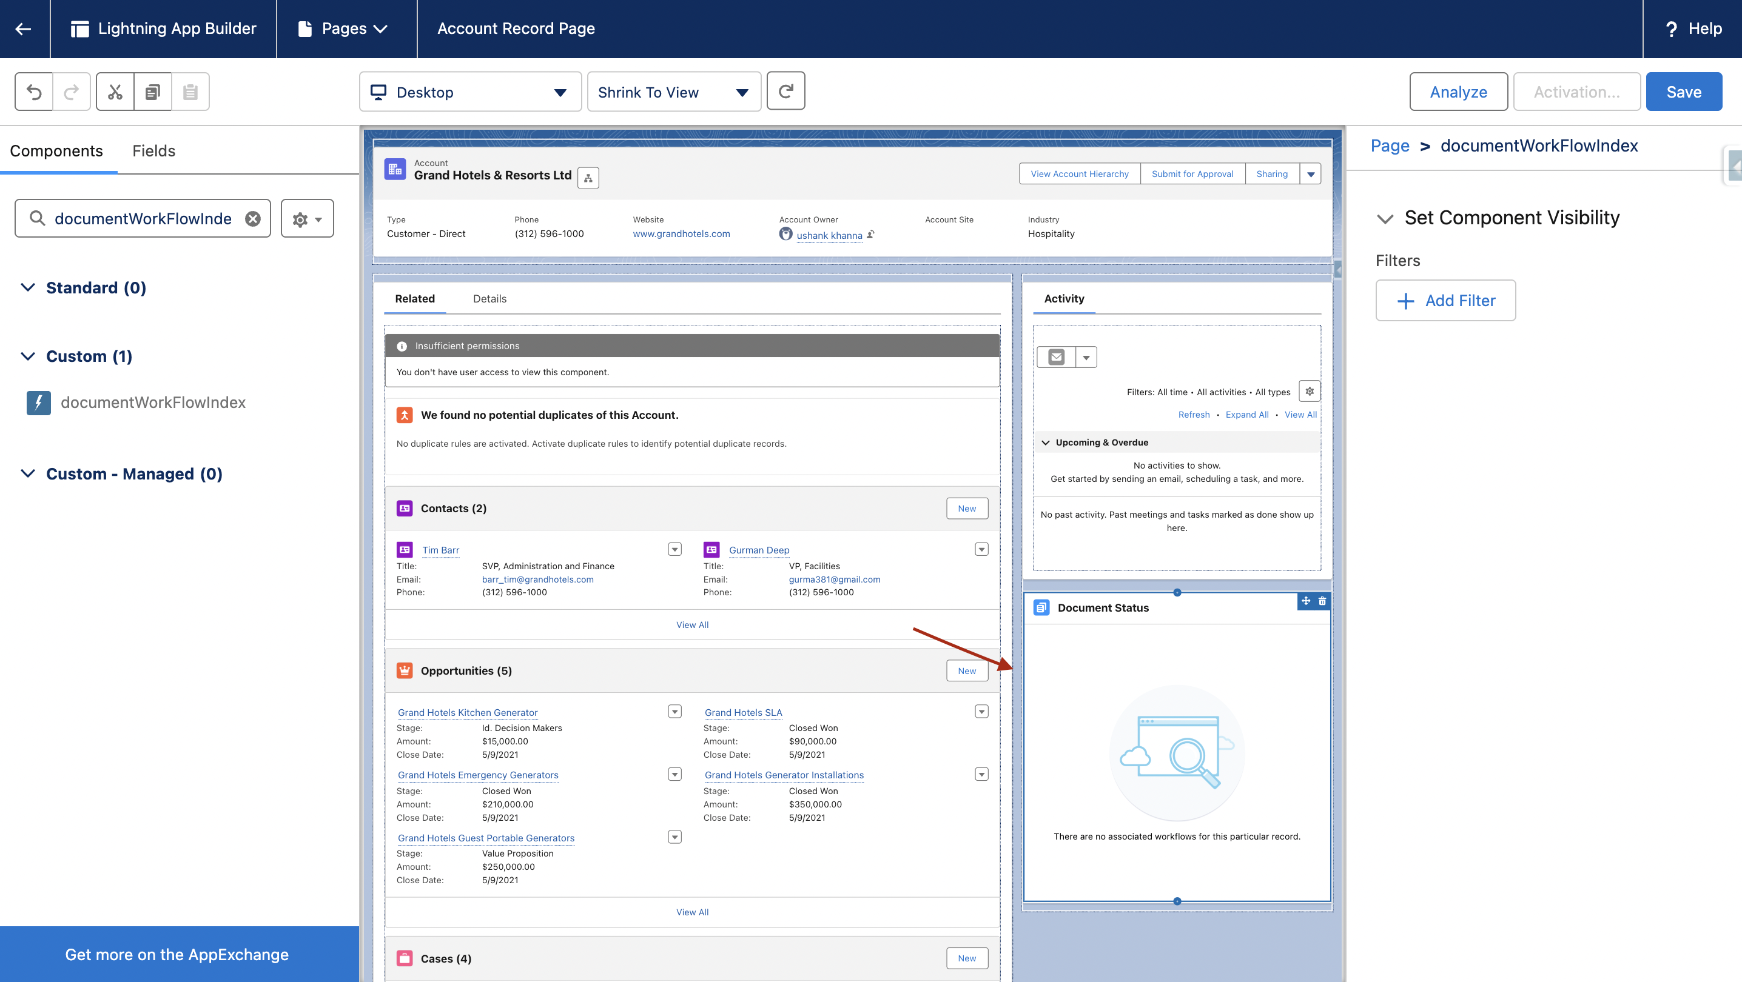Image resolution: width=1742 pixels, height=982 pixels.
Task: Click the Analyze button
Action: (x=1459, y=92)
